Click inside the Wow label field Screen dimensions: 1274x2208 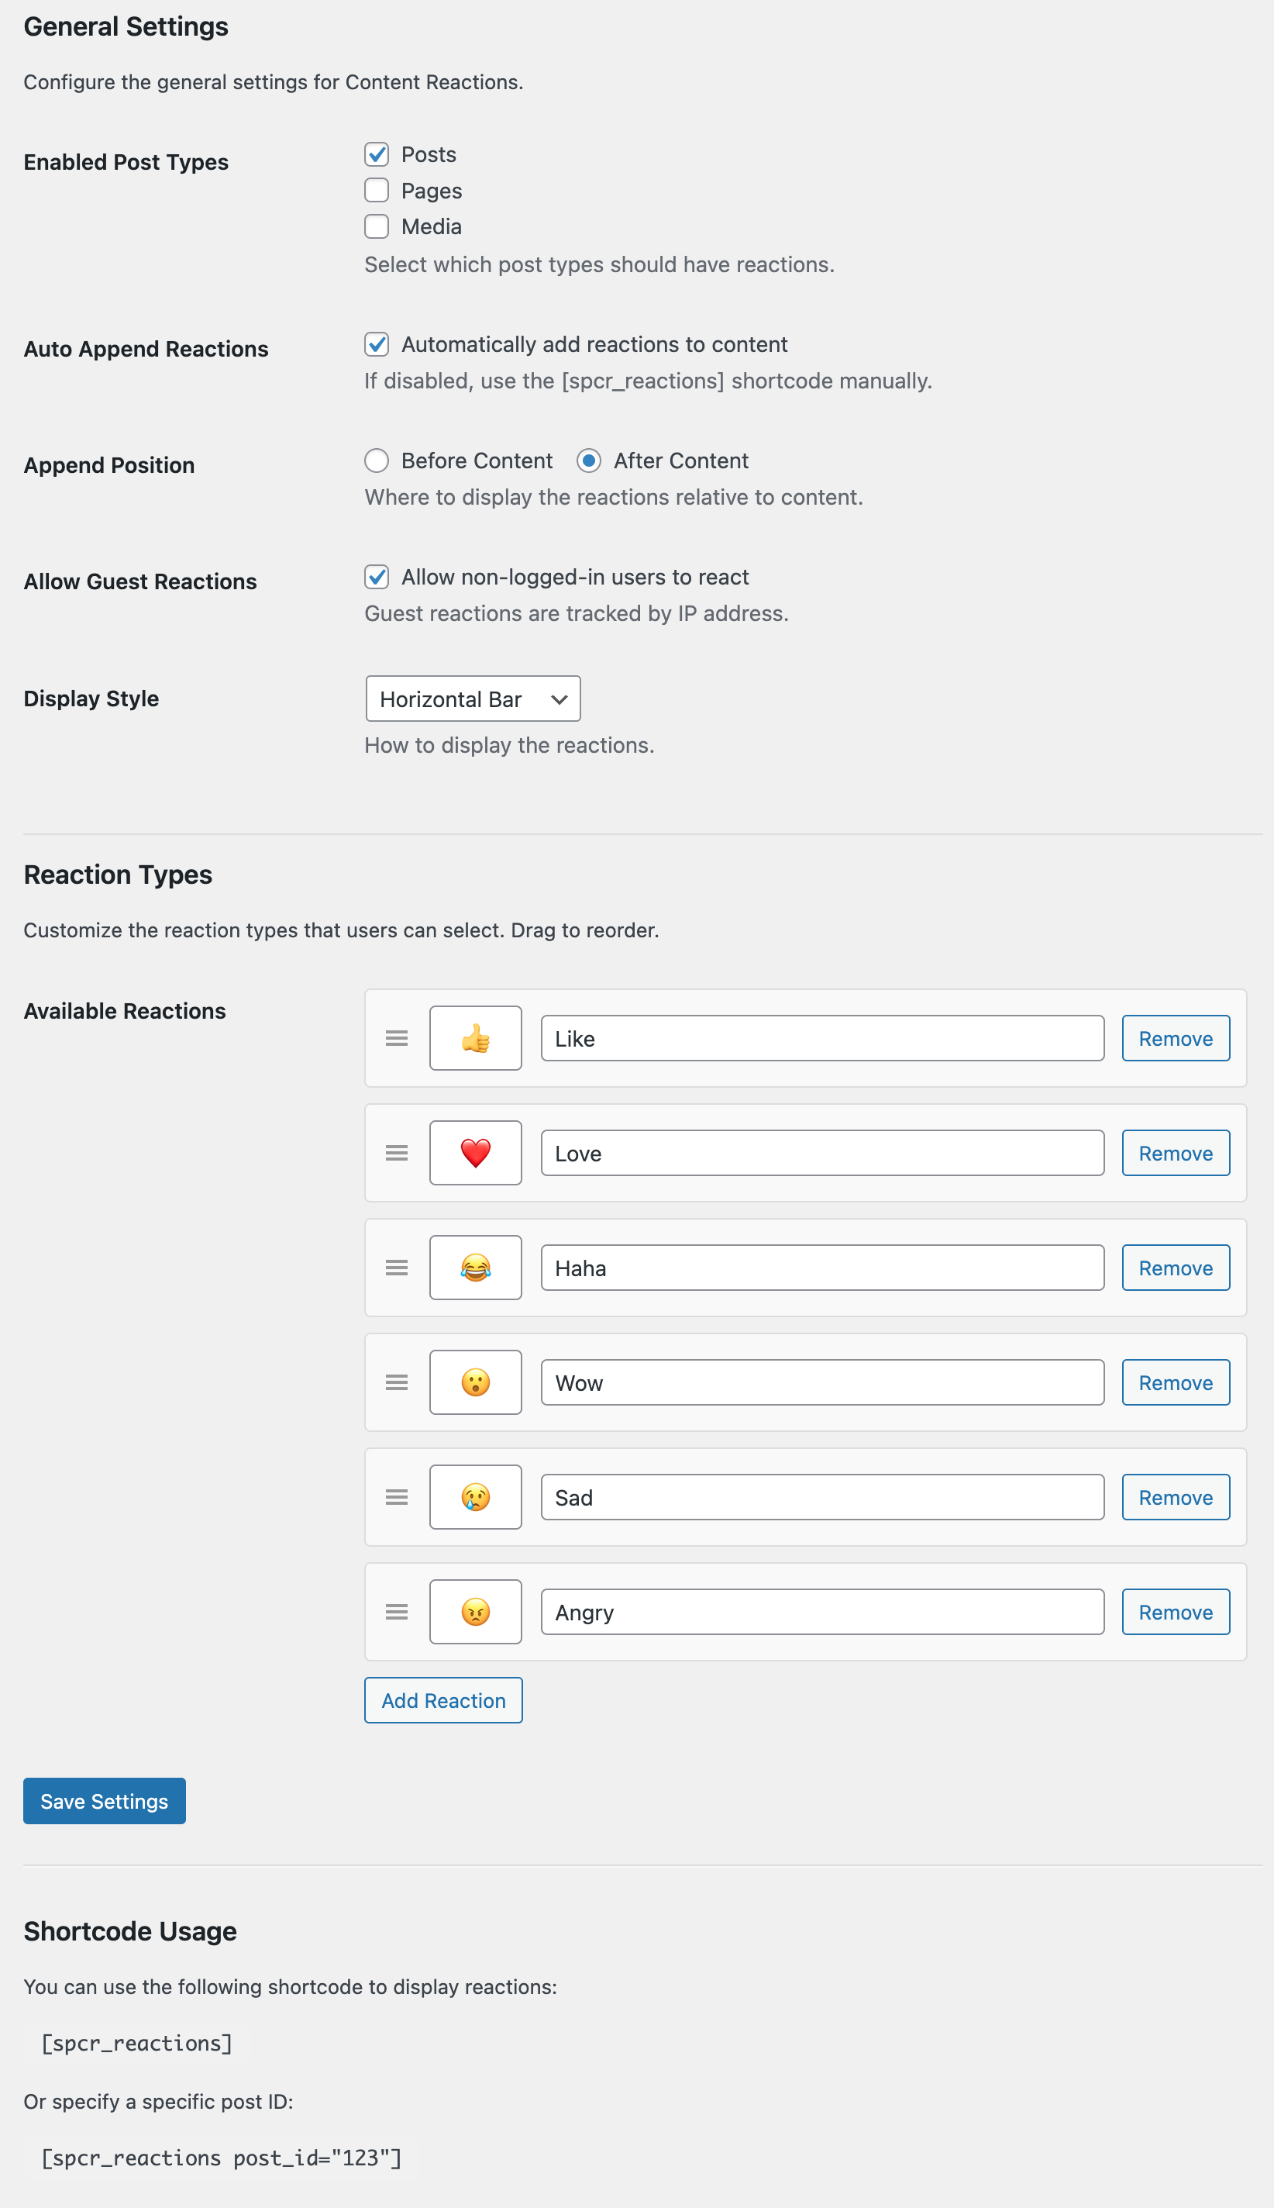pos(821,1382)
